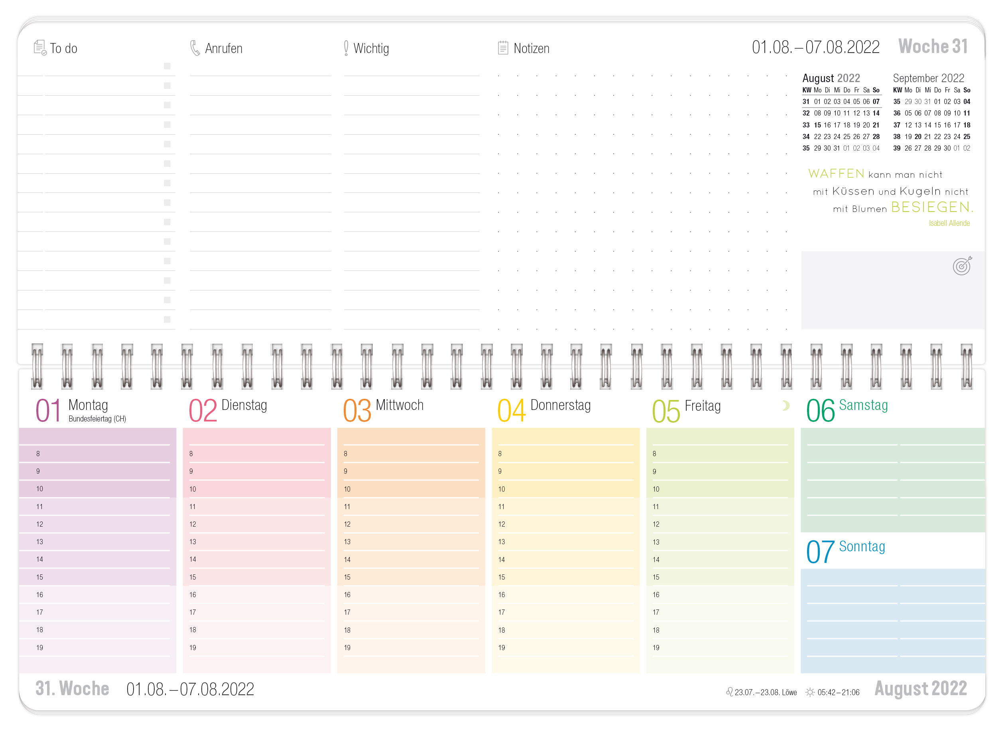Click the August 2022 mini calendar title

pos(831,78)
